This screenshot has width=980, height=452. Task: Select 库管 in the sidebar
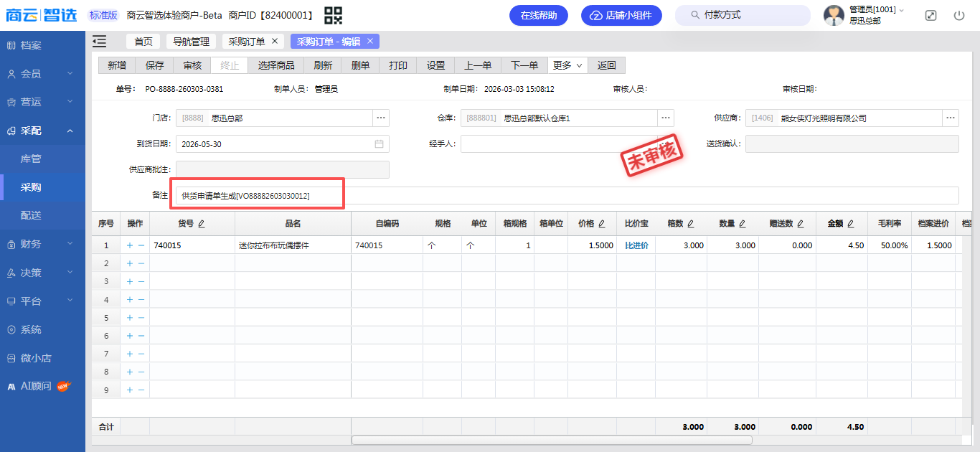point(31,159)
